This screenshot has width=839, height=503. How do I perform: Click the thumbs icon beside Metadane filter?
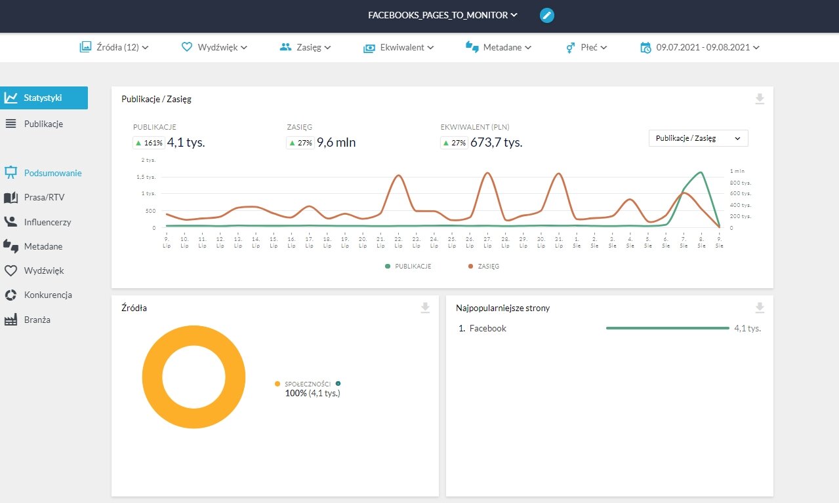click(472, 47)
